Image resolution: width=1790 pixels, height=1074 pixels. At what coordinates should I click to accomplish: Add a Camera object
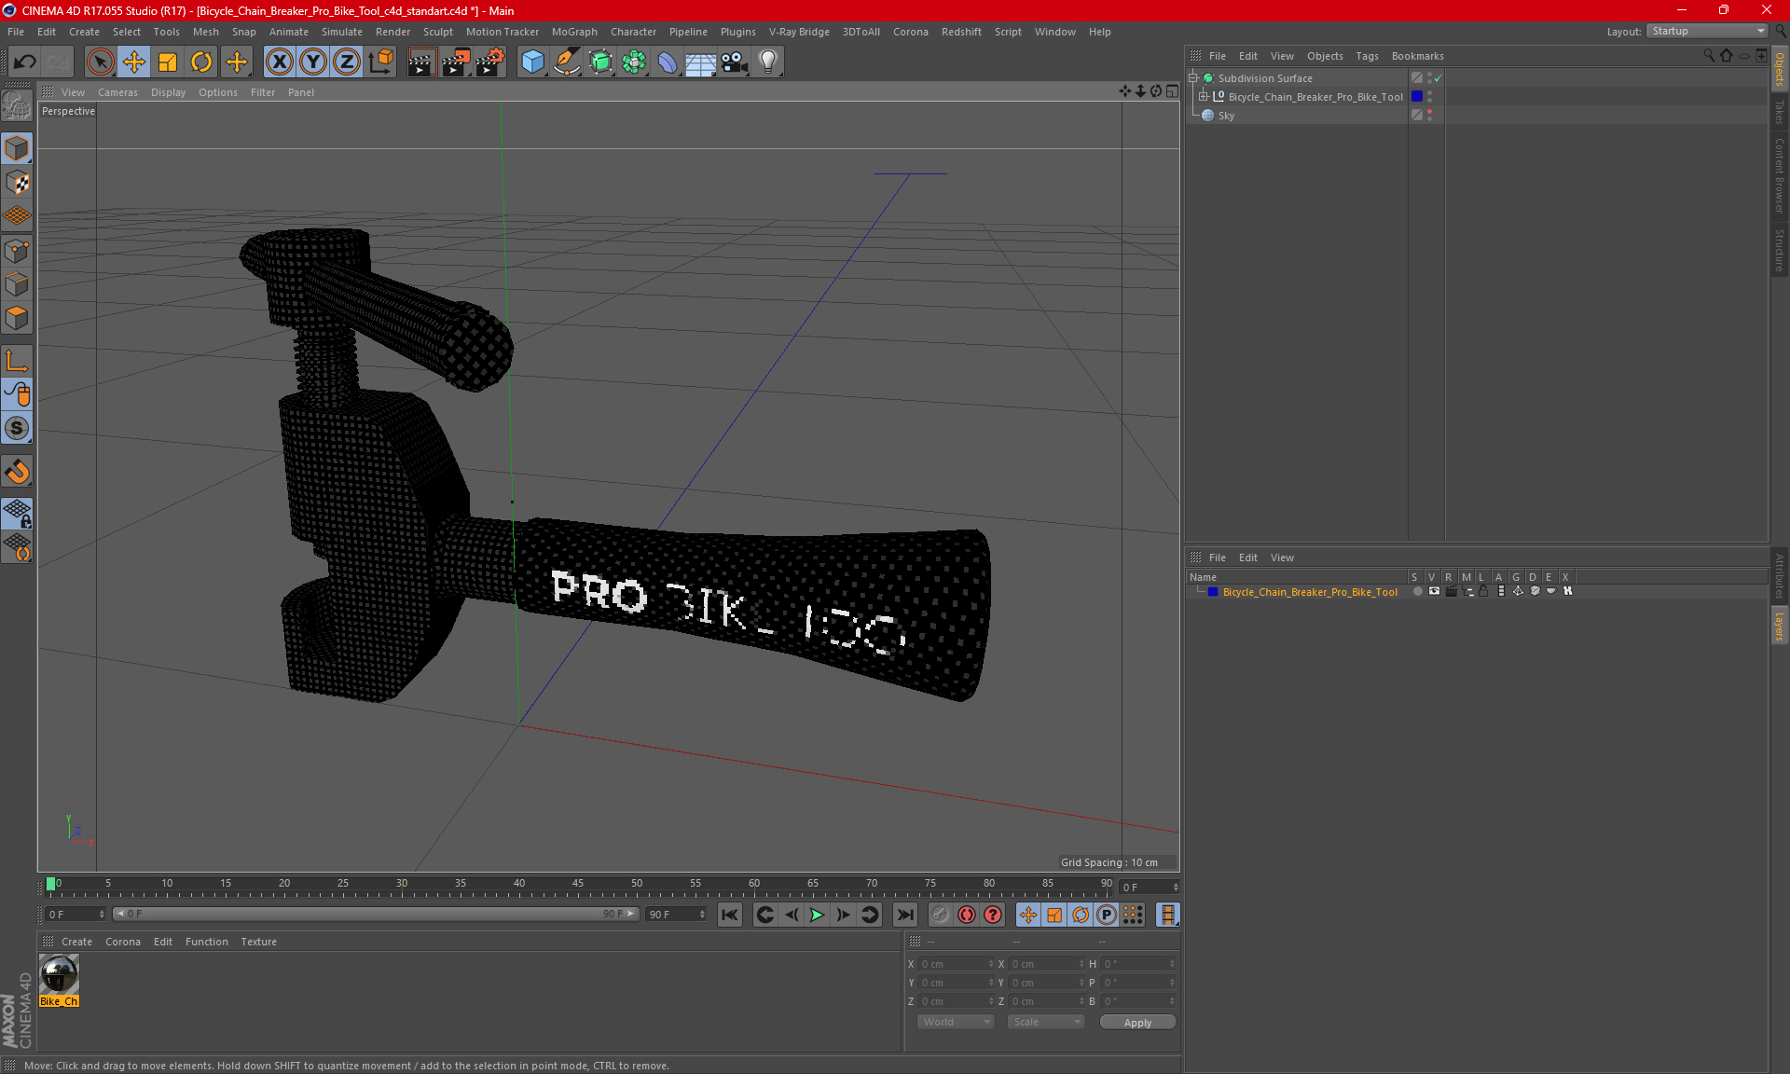735,62
